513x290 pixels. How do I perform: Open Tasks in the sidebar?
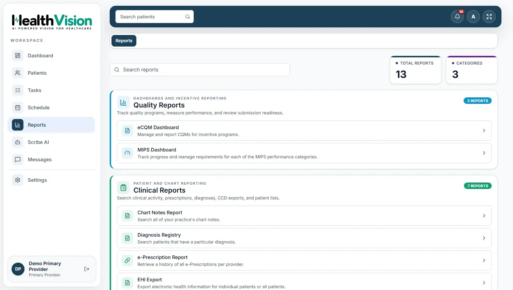click(51, 90)
